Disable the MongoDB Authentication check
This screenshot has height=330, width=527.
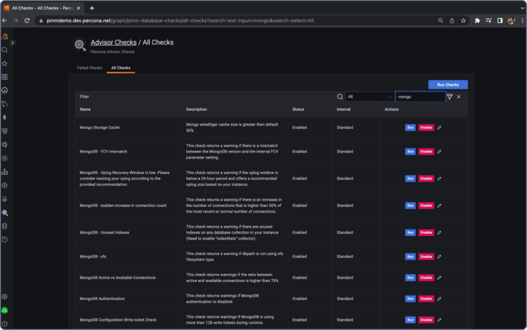pos(426,299)
